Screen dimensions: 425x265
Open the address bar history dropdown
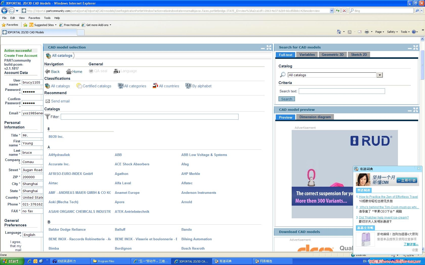(x=332, y=11)
